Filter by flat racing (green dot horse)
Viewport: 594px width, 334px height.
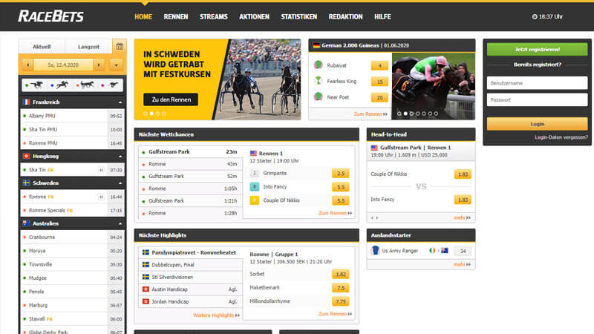(34, 85)
